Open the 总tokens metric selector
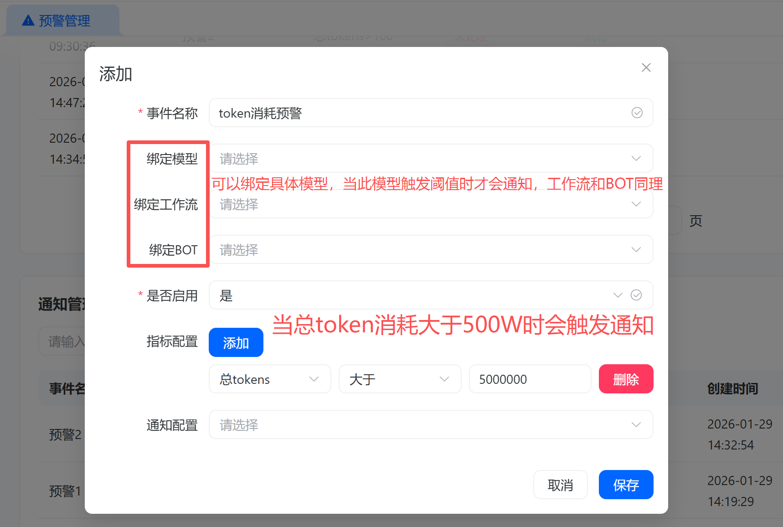This screenshot has width=783, height=527. tap(269, 379)
